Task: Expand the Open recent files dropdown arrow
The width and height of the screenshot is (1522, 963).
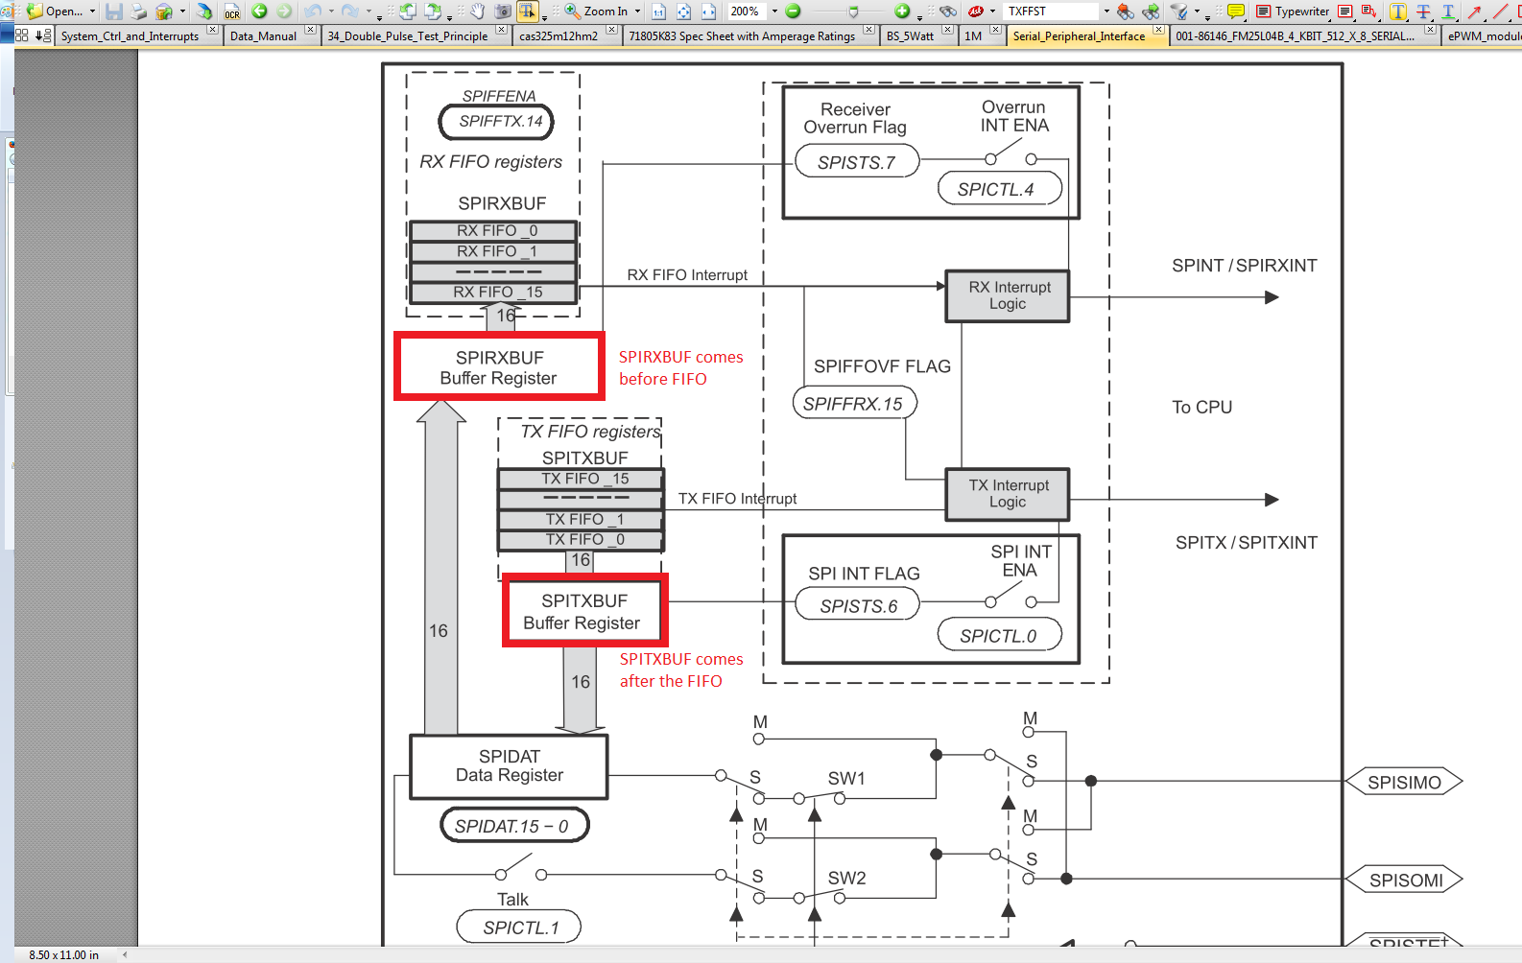Action: [x=92, y=12]
